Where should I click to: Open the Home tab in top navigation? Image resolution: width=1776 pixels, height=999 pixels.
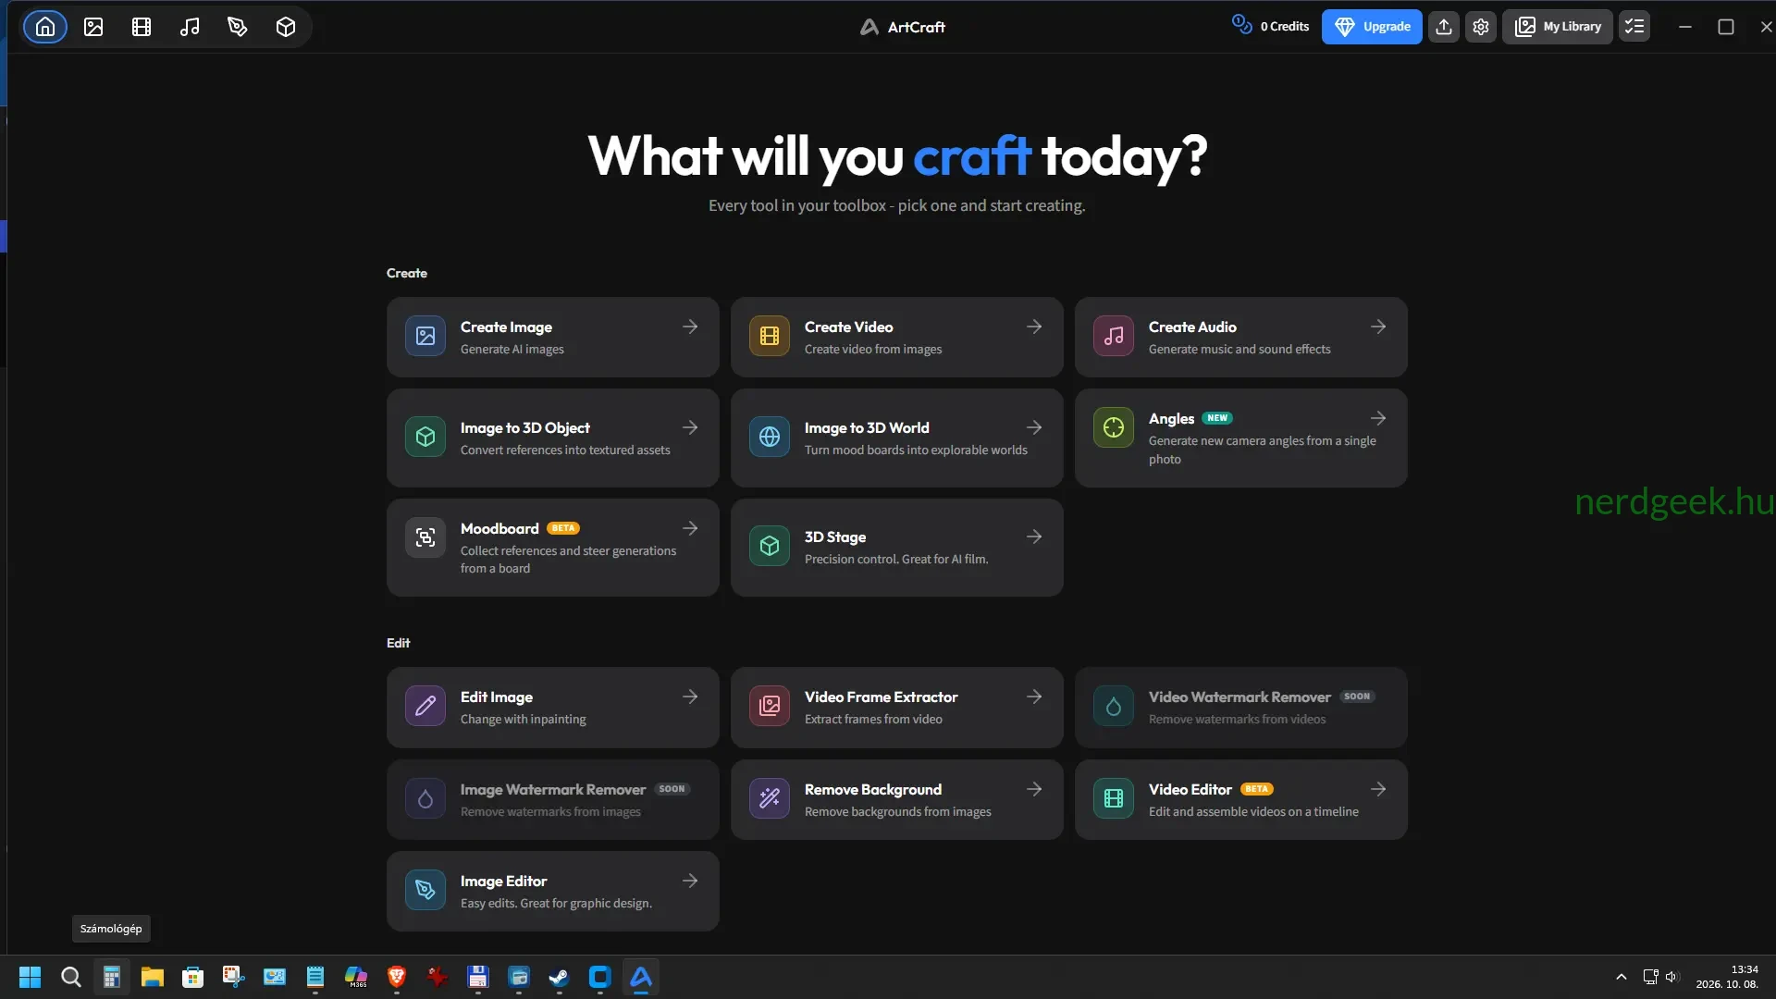[x=45, y=27]
